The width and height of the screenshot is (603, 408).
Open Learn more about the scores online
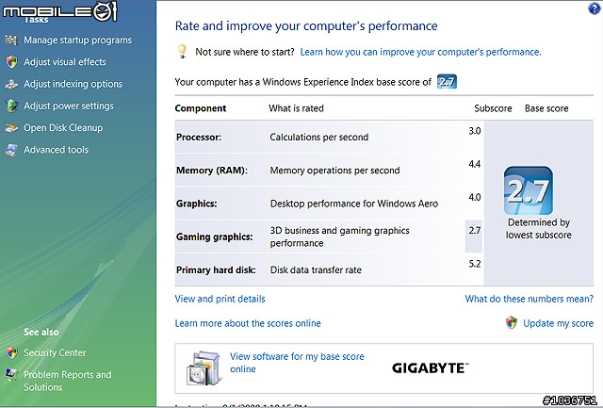[248, 323]
